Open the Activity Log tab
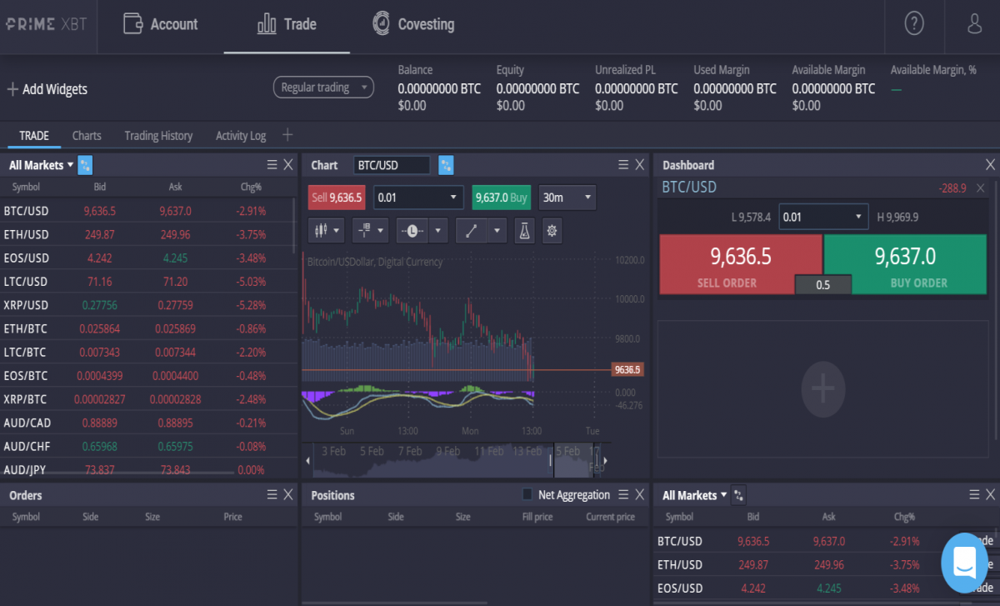1000x606 pixels. (241, 135)
